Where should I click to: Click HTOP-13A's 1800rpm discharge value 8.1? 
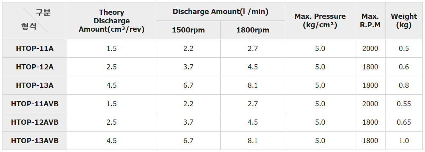coord(253,85)
